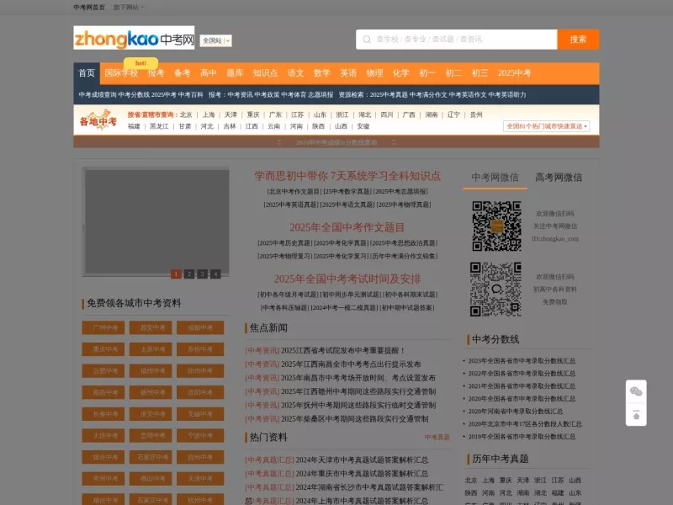Expand the 旗下网站 dropdown
The image size is (673, 505).
point(129,8)
